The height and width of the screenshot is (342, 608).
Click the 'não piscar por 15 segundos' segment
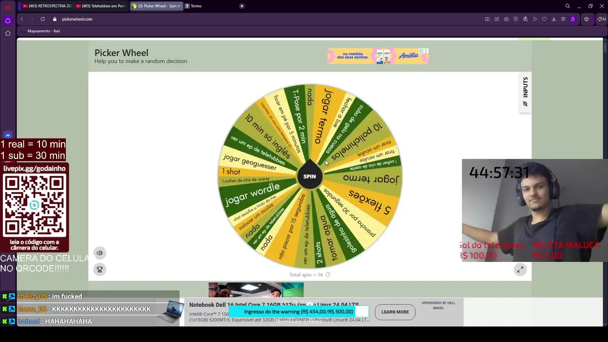293,227
